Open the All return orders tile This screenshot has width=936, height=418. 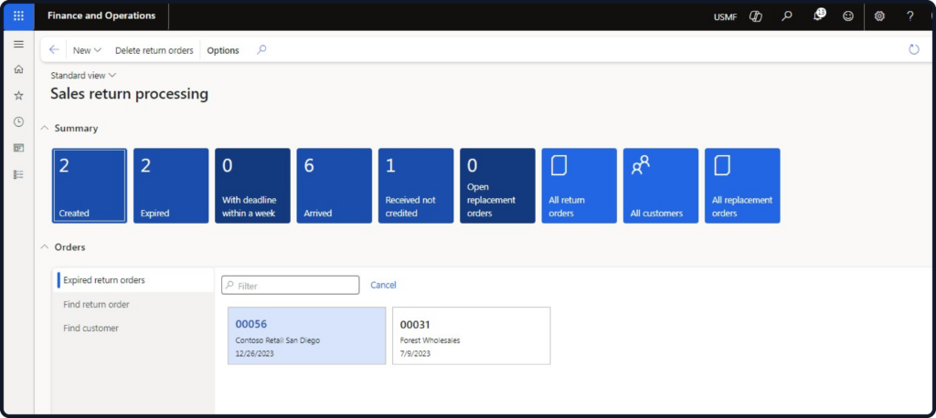click(579, 185)
